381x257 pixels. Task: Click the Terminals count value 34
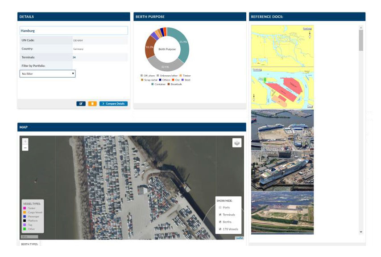[74, 57]
